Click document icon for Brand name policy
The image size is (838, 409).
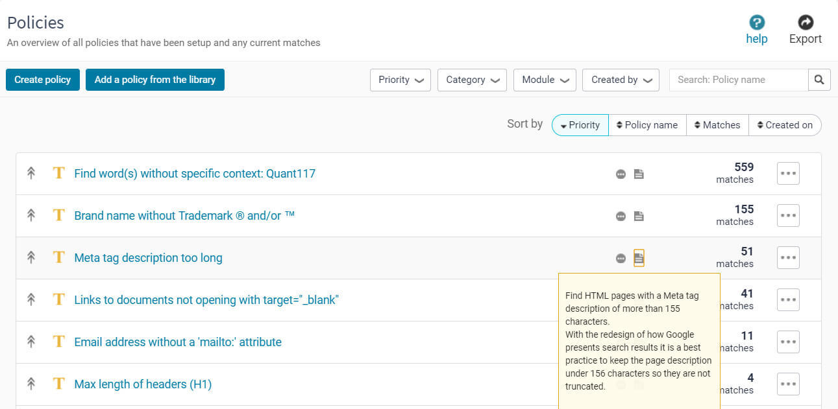coord(639,216)
